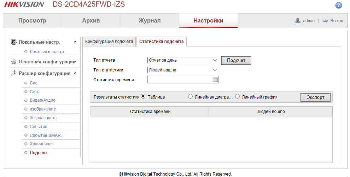Viewport: 350px width, 177px height.
Task: Click the Hikvision logo
Action: coord(24,5)
